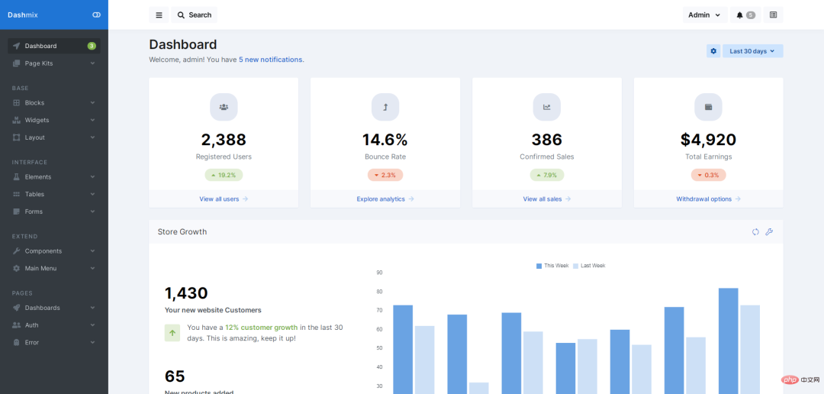Toggle This Week series in chart legend

coord(553,266)
